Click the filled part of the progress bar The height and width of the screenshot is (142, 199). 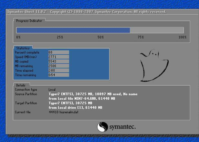(73, 30)
